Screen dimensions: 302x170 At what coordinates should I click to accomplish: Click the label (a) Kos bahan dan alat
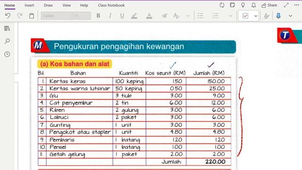(75, 64)
